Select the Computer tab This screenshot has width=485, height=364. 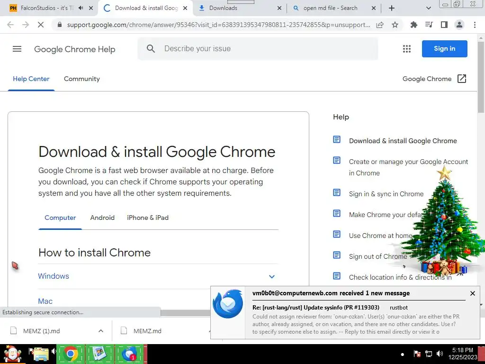tap(60, 218)
